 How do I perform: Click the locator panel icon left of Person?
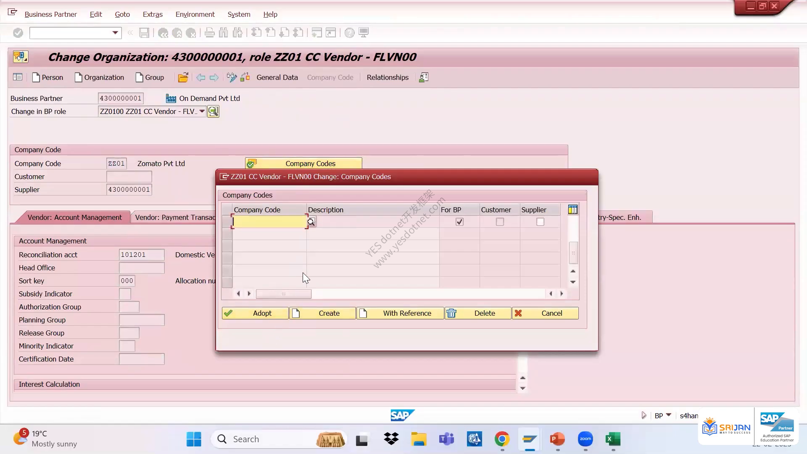18,77
